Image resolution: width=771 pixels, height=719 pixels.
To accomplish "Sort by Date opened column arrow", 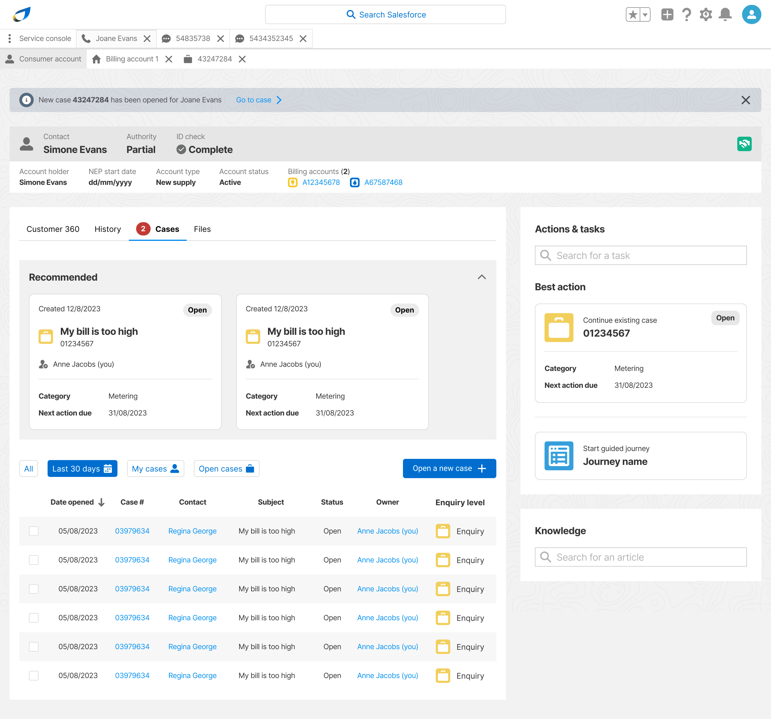I will [x=101, y=502].
